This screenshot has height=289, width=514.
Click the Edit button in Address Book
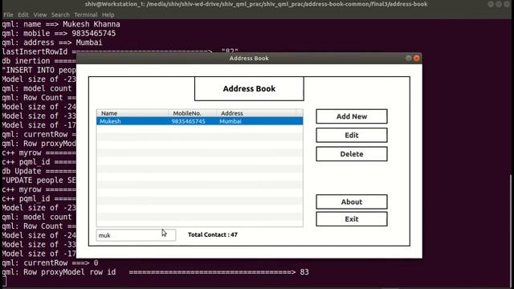point(352,135)
